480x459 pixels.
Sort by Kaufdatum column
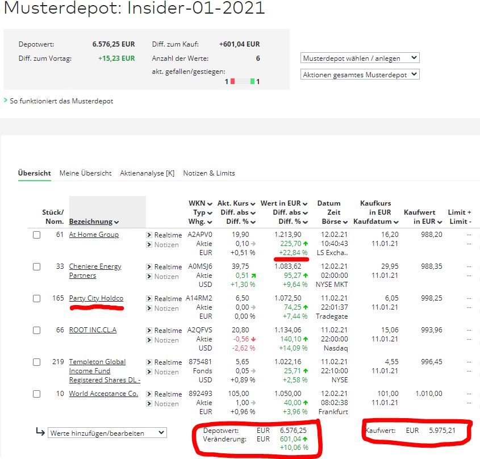point(376,222)
